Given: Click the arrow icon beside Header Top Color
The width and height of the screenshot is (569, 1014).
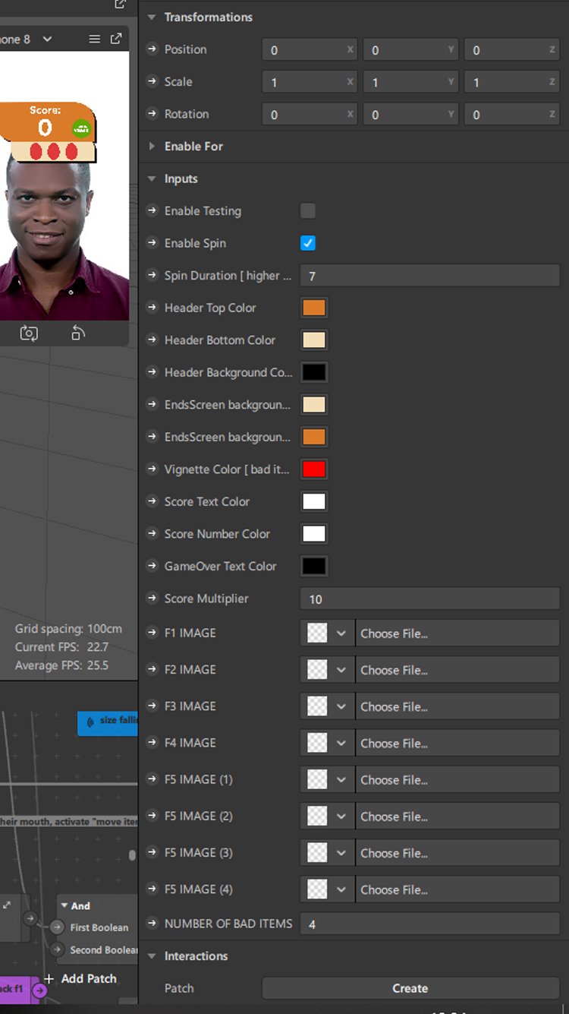Looking at the screenshot, I should tap(153, 308).
